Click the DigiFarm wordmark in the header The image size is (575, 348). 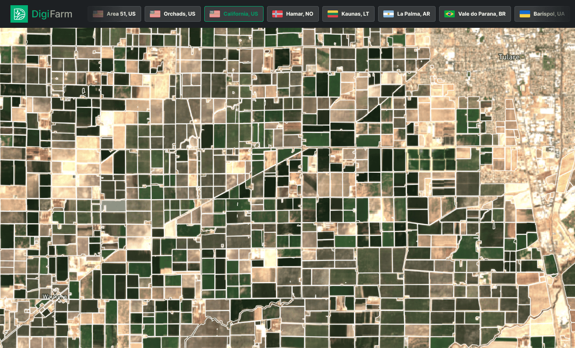(x=51, y=13)
